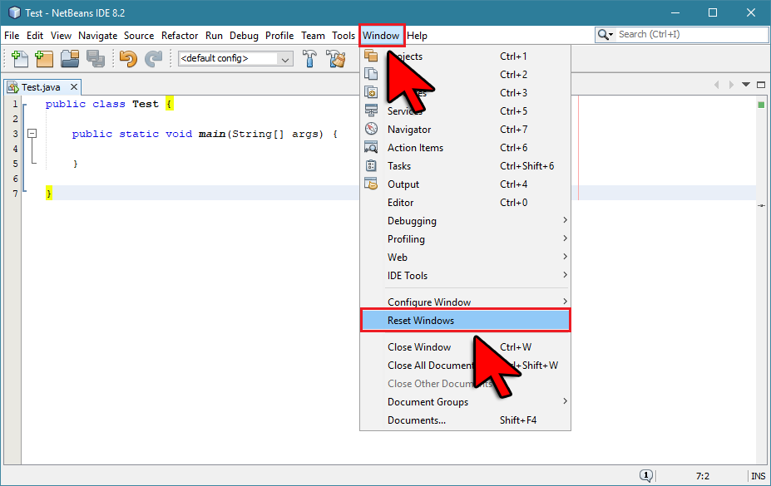Choose Reset Windows from the menu
Viewport: 771px width, 486px height.
click(x=465, y=320)
